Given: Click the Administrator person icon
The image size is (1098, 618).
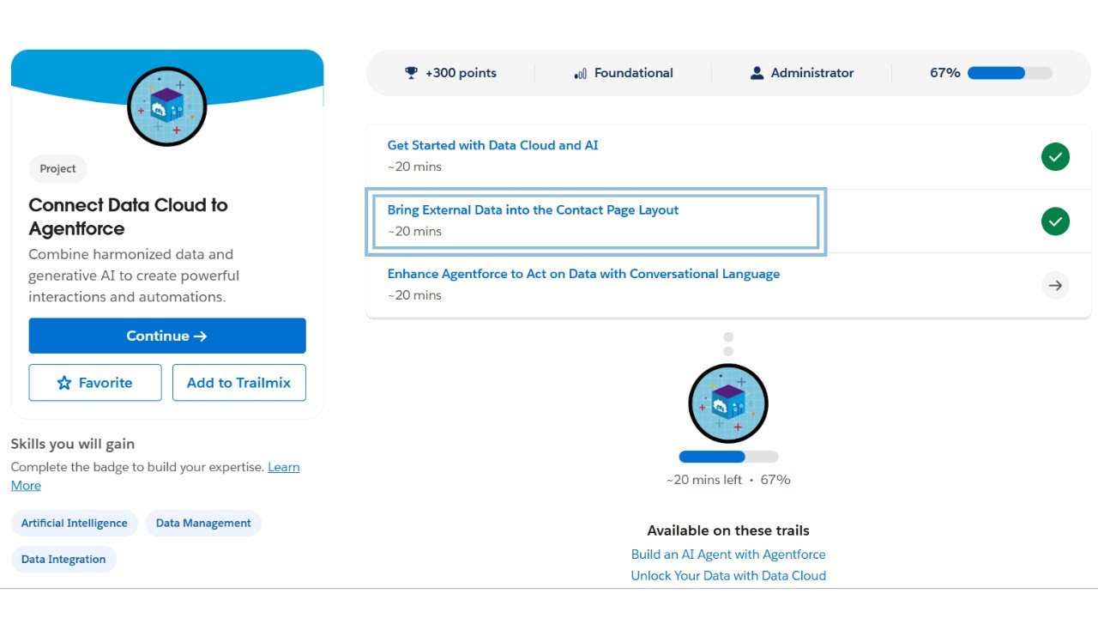Looking at the screenshot, I should pyautogui.click(x=757, y=73).
